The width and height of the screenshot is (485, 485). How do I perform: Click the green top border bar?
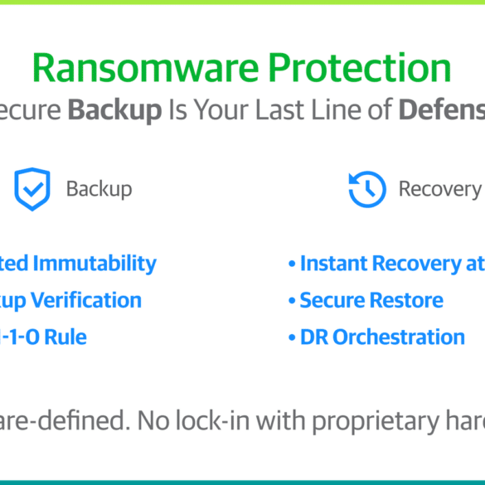click(242, 2)
